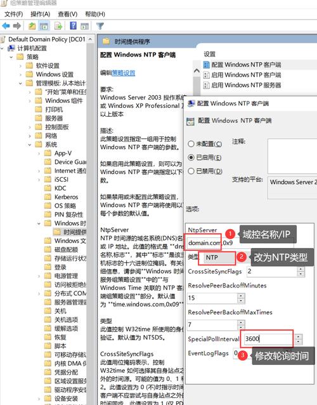This screenshot has width=317, height=405.
Task: Click the Filter funnel toolbar icon
Action: (100, 26)
